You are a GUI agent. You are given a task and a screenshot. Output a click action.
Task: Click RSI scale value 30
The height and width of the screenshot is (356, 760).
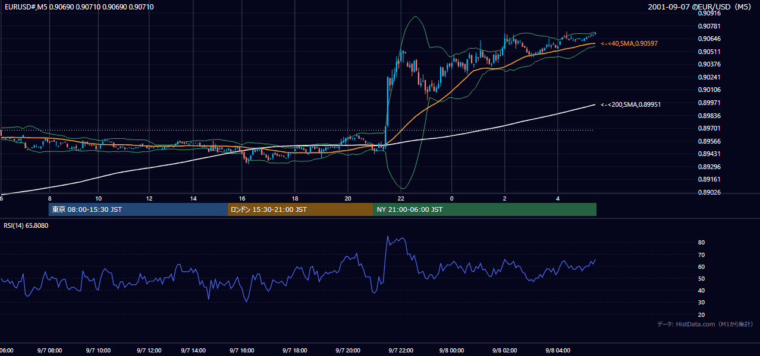[701, 303]
